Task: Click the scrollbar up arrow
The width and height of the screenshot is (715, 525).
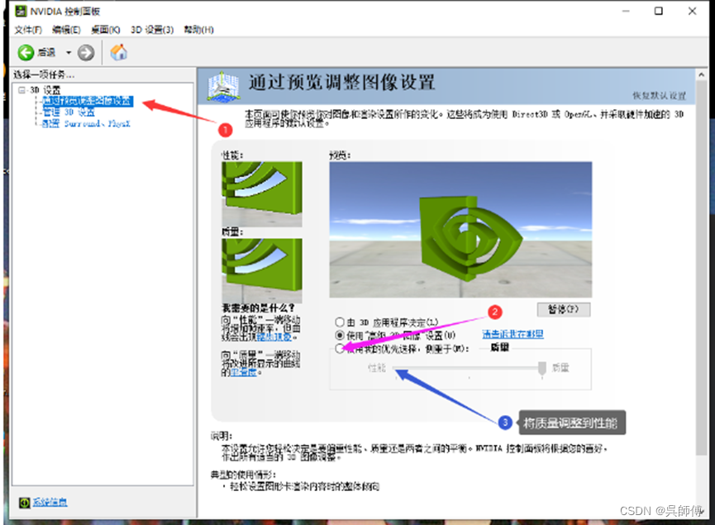Action: 701,74
